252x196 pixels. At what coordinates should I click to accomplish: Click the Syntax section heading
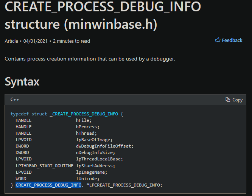coord(22,81)
